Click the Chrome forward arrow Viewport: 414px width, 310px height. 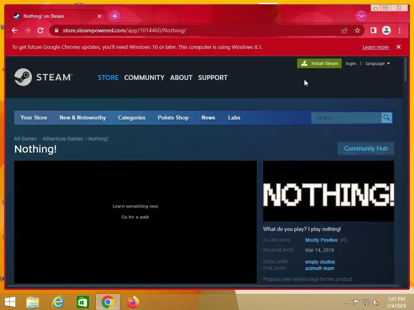point(27,30)
